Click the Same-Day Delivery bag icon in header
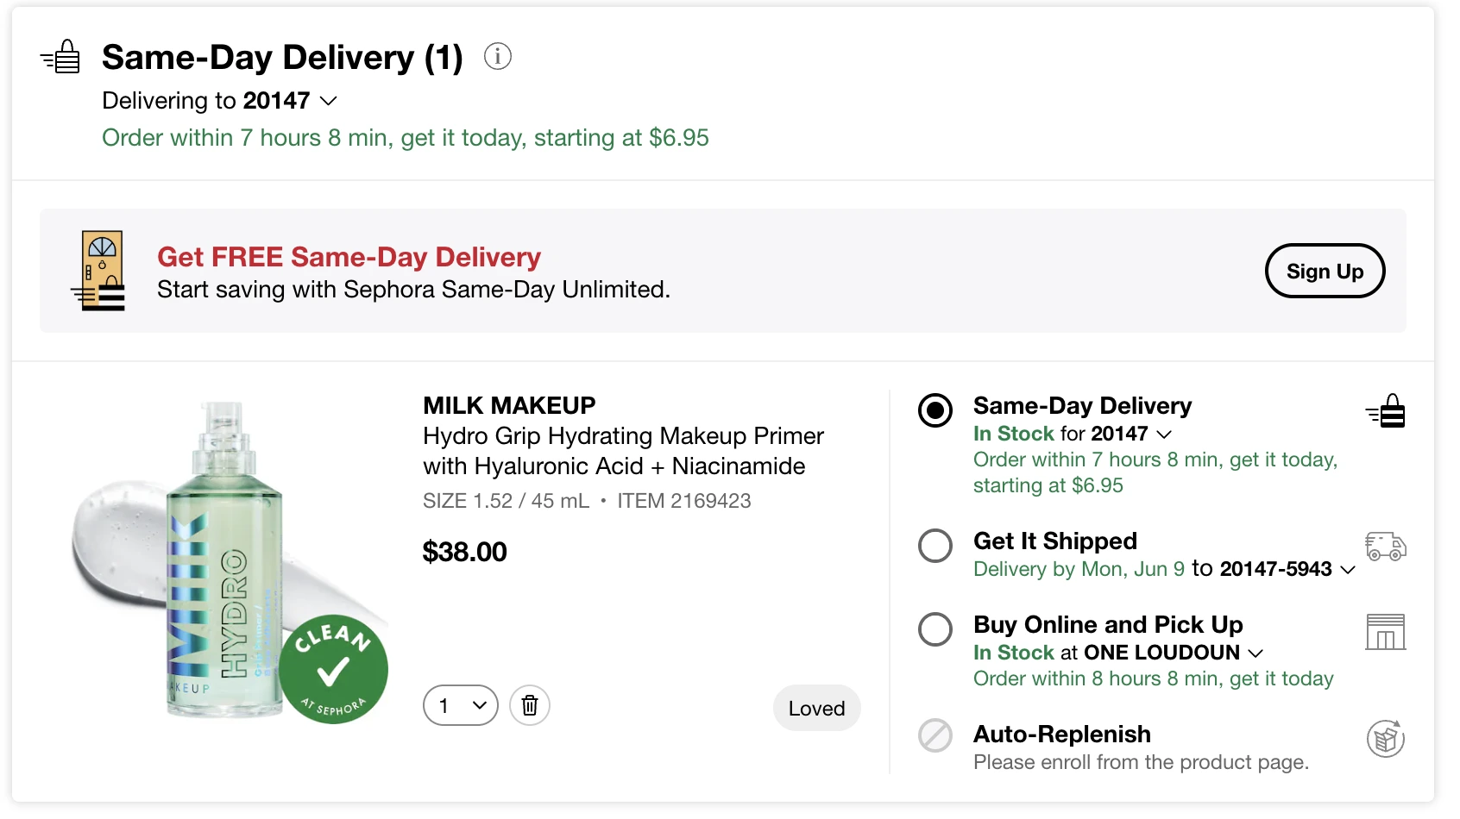 (60, 57)
